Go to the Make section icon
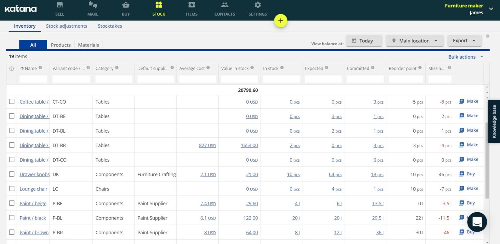Viewport: 500px width, 244px height. pos(93,5)
